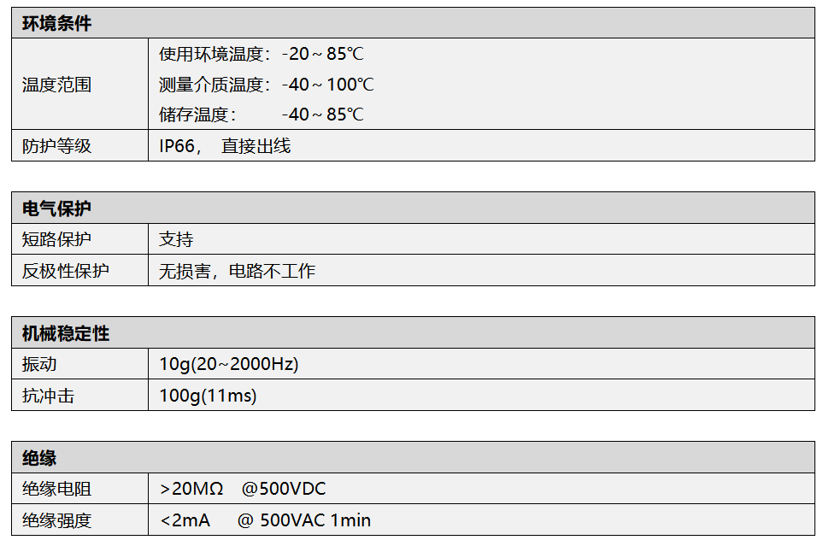Click the <2mA @ 500VAC 1min value
The image size is (829, 546).
pos(265,520)
